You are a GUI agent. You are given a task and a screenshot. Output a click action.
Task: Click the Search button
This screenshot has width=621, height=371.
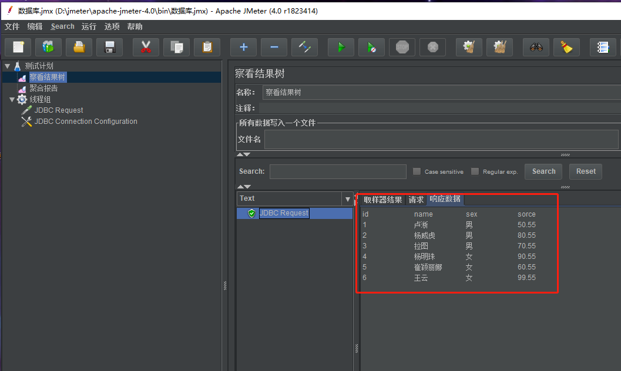(543, 171)
